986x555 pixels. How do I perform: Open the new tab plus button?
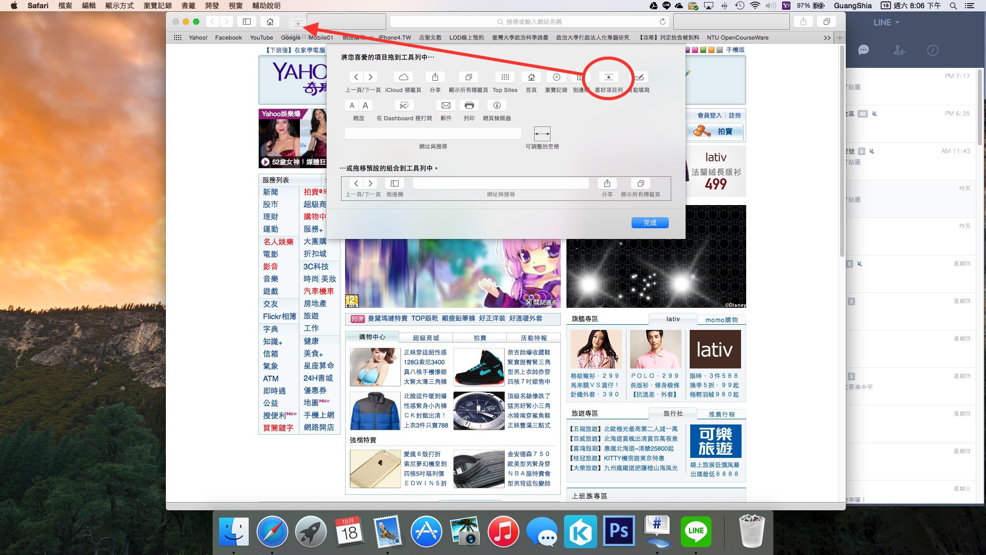[840, 38]
